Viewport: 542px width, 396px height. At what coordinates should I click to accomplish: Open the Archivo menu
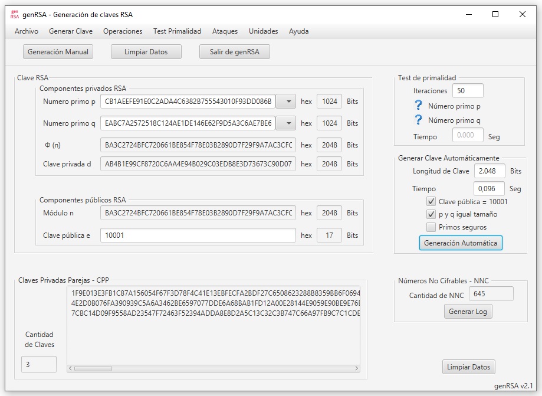27,31
